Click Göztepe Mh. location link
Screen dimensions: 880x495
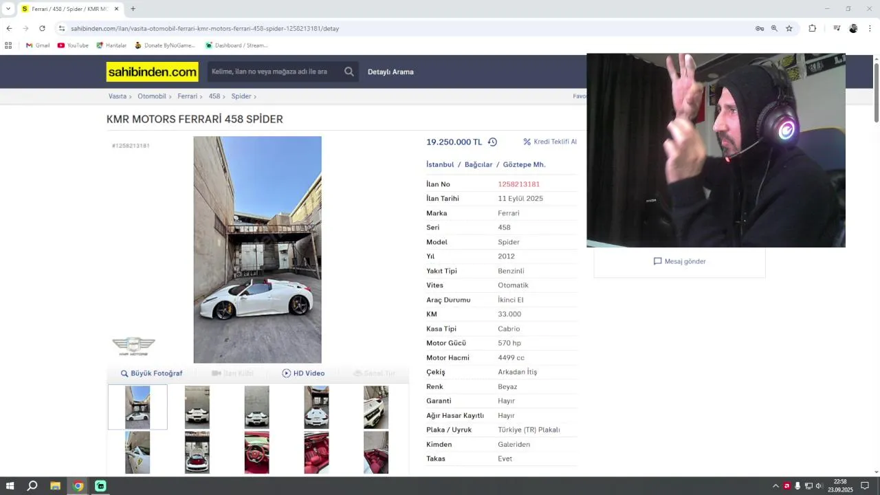point(524,164)
